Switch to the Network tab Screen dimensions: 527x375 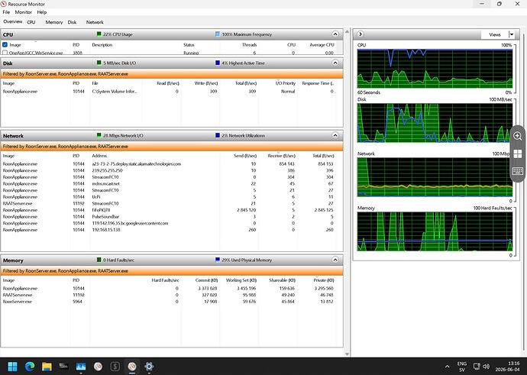pyautogui.click(x=95, y=22)
